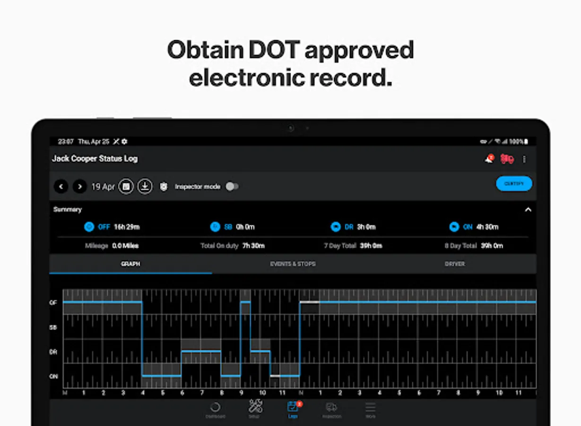Tap the shield icon near Inspector mode
This screenshot has height=426, width=581.
click(163, 186)
